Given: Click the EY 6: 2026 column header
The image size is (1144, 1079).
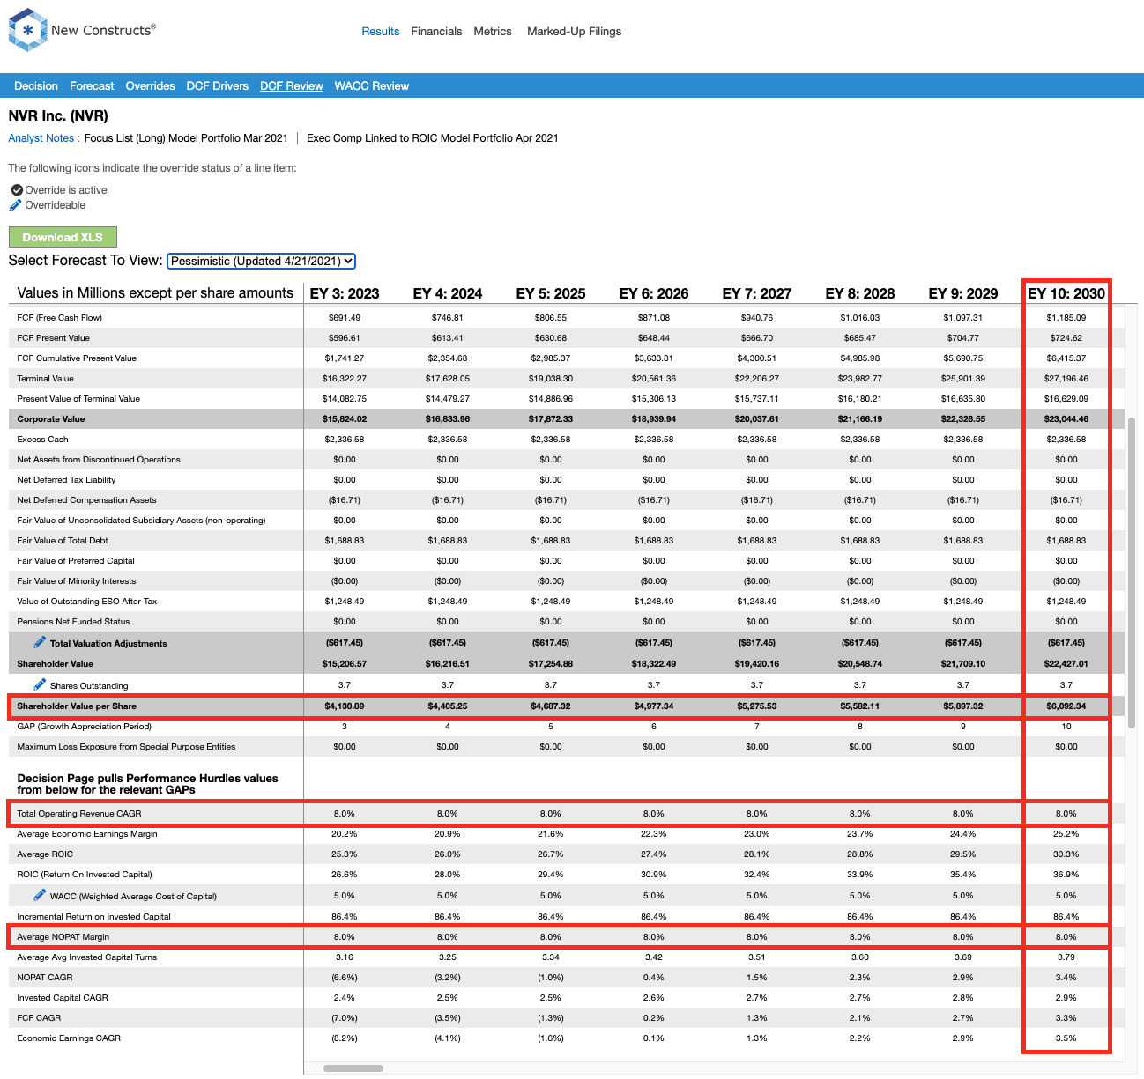Looking at the screenshot, I should (x=654, y=293).
